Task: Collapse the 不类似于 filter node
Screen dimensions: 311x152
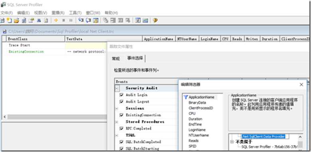Action: (x=232, y=142)
